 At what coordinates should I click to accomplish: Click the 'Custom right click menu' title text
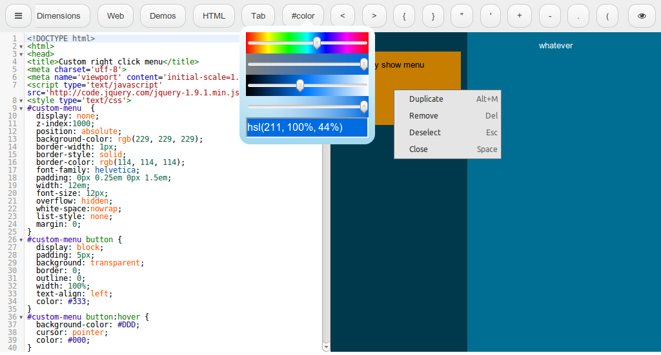coord(110,61)
